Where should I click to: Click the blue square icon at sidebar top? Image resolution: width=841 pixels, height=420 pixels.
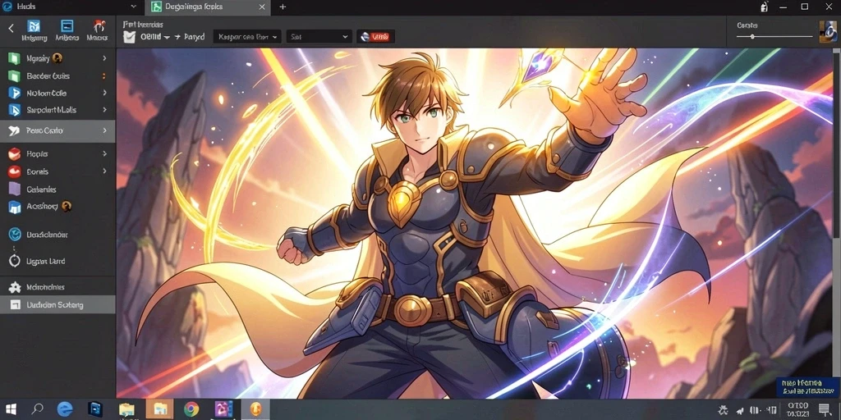coord(67,26)
